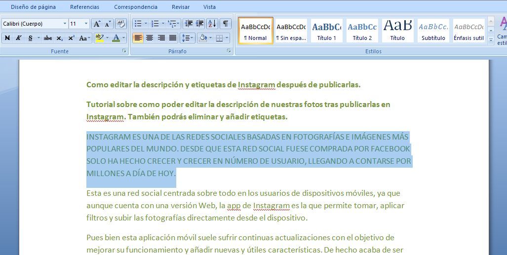The width and height of the screenshot is (507, 255).
Task: Click inside the font size field showing 11
Action: coord(76,24)
